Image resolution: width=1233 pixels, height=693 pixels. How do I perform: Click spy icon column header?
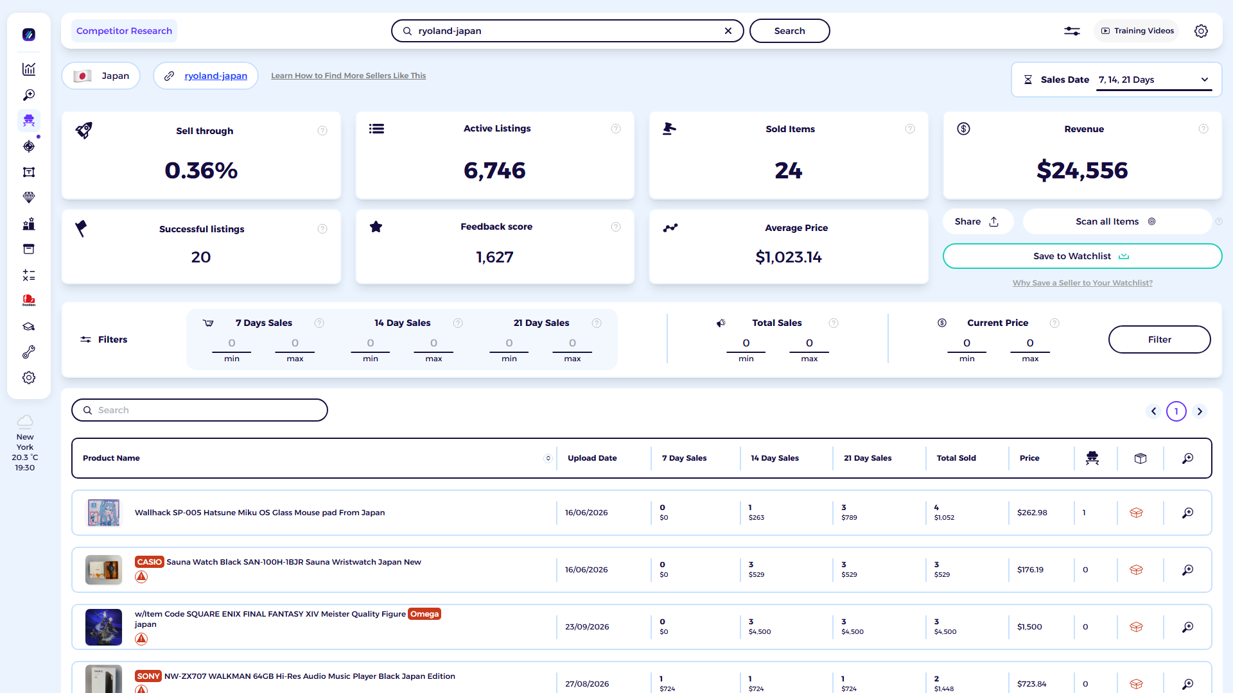tap(1092, 458)
